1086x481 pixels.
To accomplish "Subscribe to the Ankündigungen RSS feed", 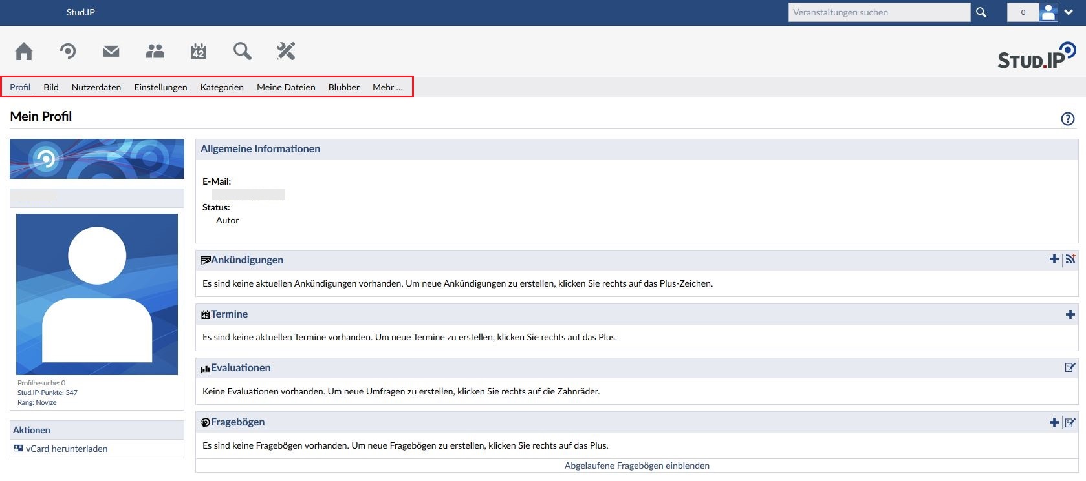I will pyautogui.click(x=1070, y=259).
